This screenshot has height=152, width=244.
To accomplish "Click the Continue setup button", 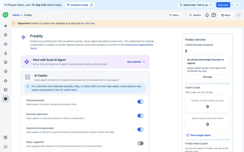I will coord(80,5).
